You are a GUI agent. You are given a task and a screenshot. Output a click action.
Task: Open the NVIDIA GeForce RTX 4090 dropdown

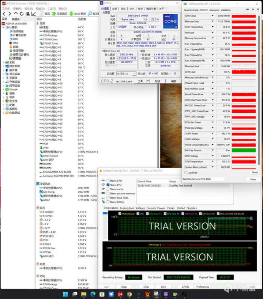pos(205,179)
